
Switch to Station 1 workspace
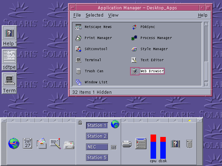pyautogui.click(x=97, y=126)
